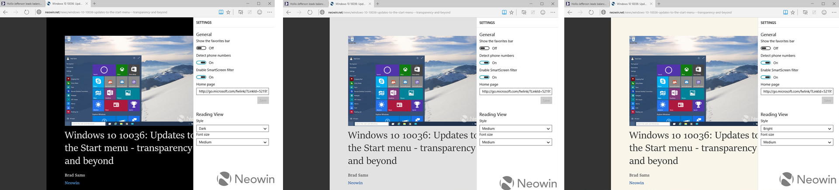839x190 pixels.
Task: Expand Font size dropdown in dark-style window
Action: pos(232,142)
